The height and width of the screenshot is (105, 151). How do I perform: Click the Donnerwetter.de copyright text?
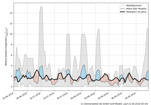click(114, 103)
